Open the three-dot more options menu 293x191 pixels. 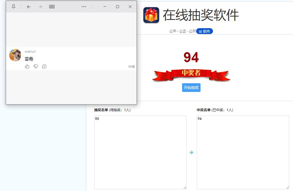point(84,7)
